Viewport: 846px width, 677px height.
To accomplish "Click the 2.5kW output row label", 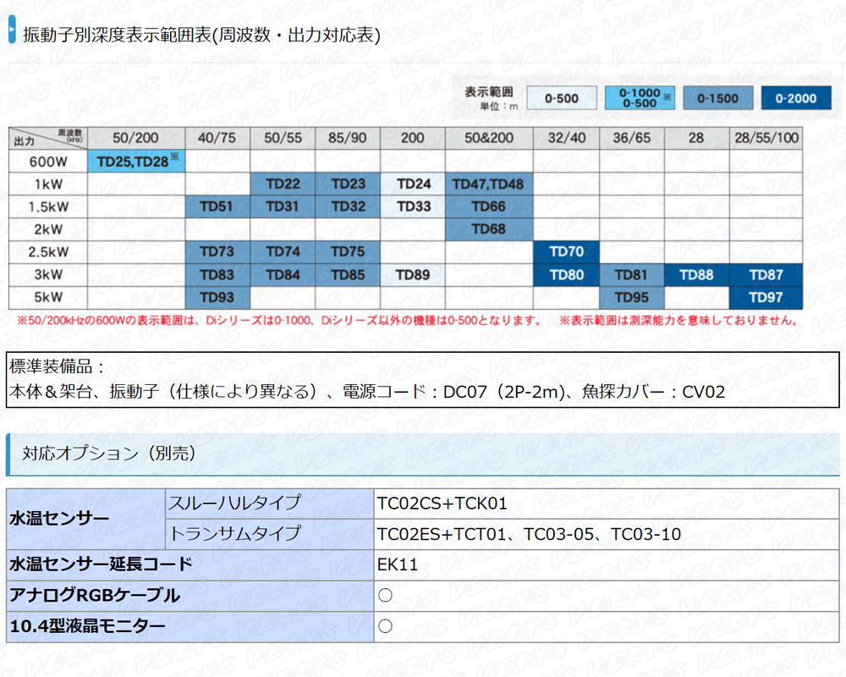I will click(x=48, y=252).
